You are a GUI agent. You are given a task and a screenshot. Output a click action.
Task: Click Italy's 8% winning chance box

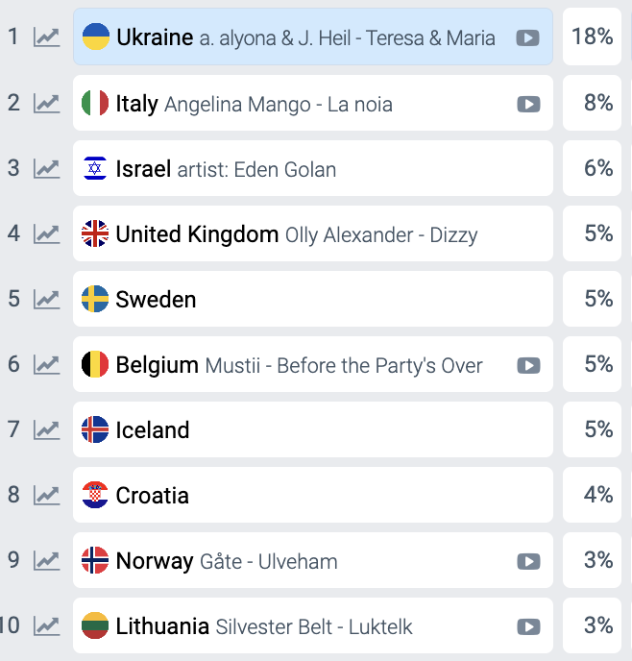point(592,103)
